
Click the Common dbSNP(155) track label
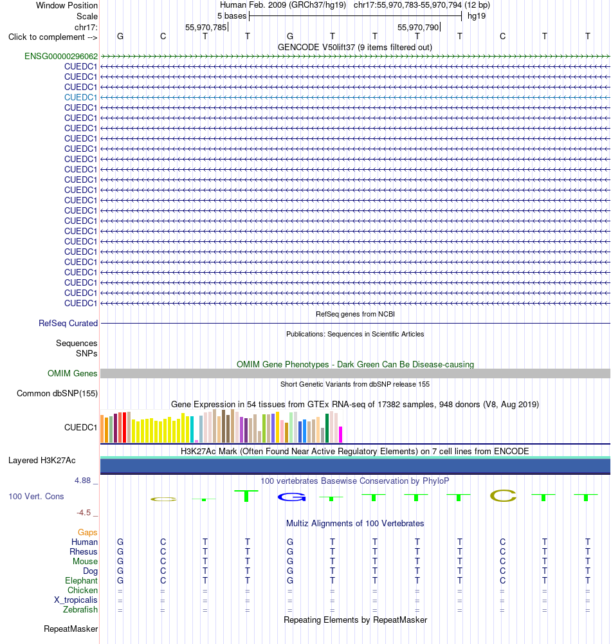pos(57,394)
